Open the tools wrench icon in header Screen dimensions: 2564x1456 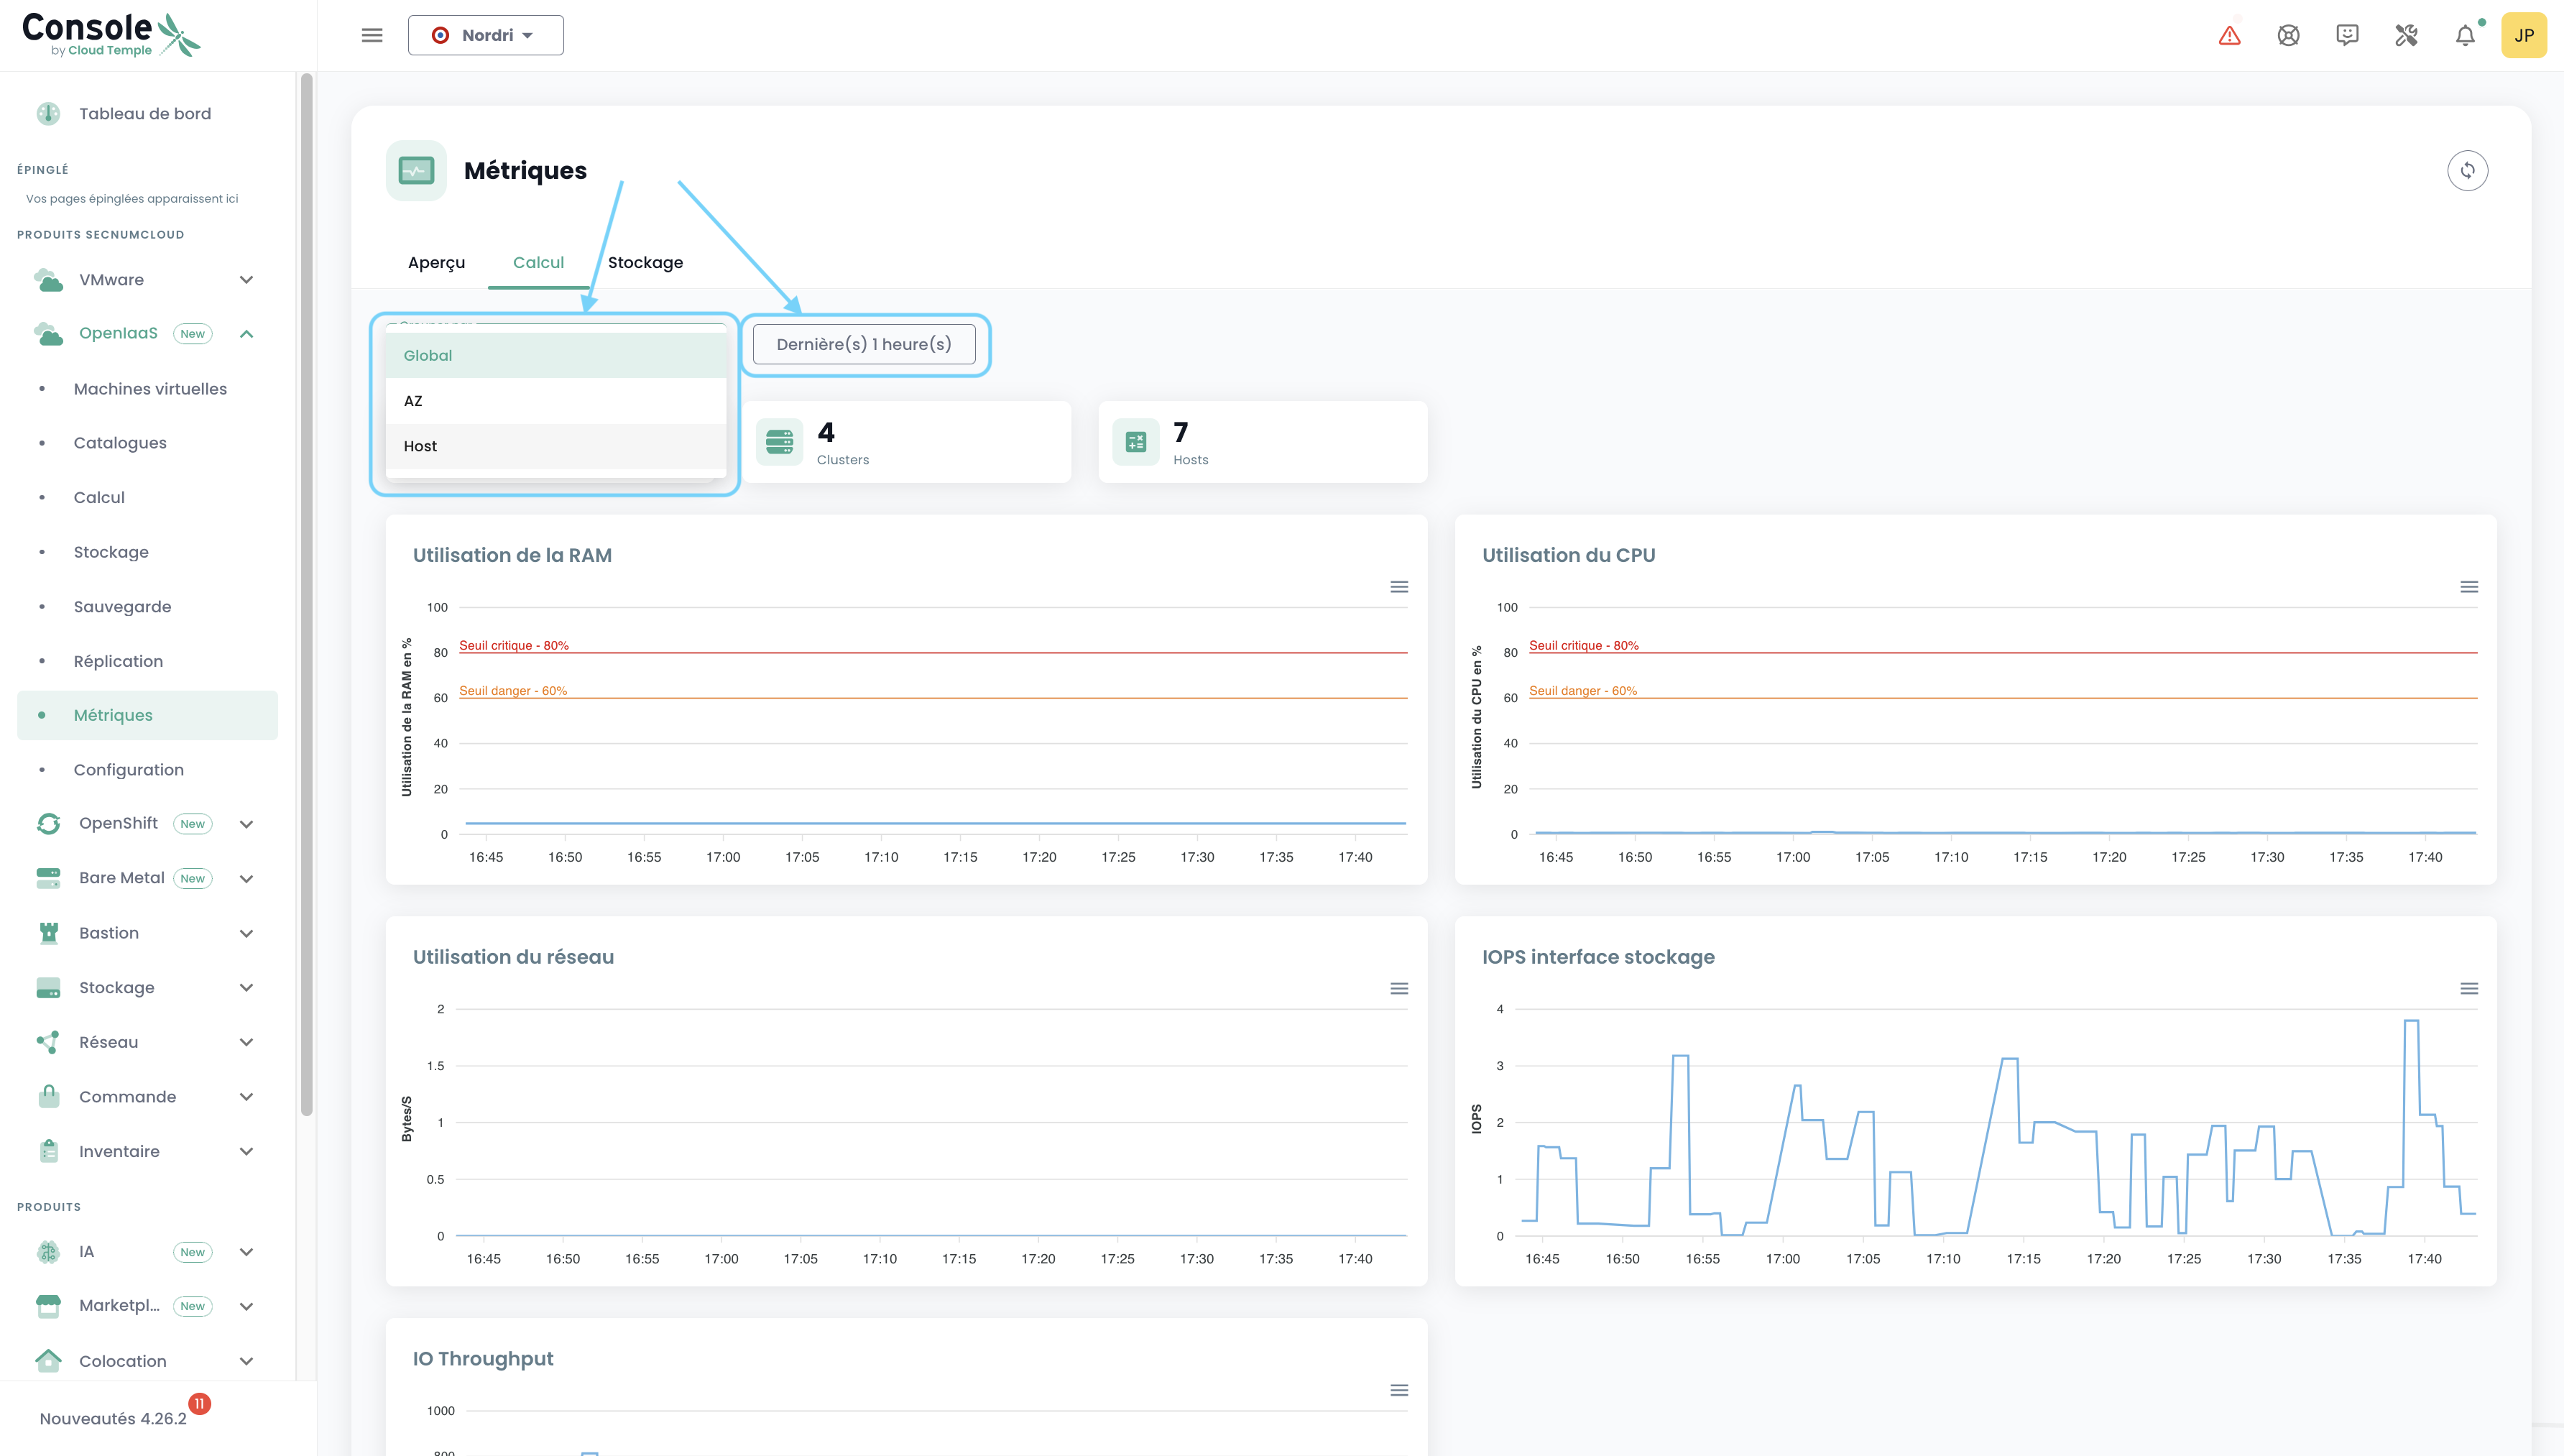pyautogui.click(x=2406, y=36)
